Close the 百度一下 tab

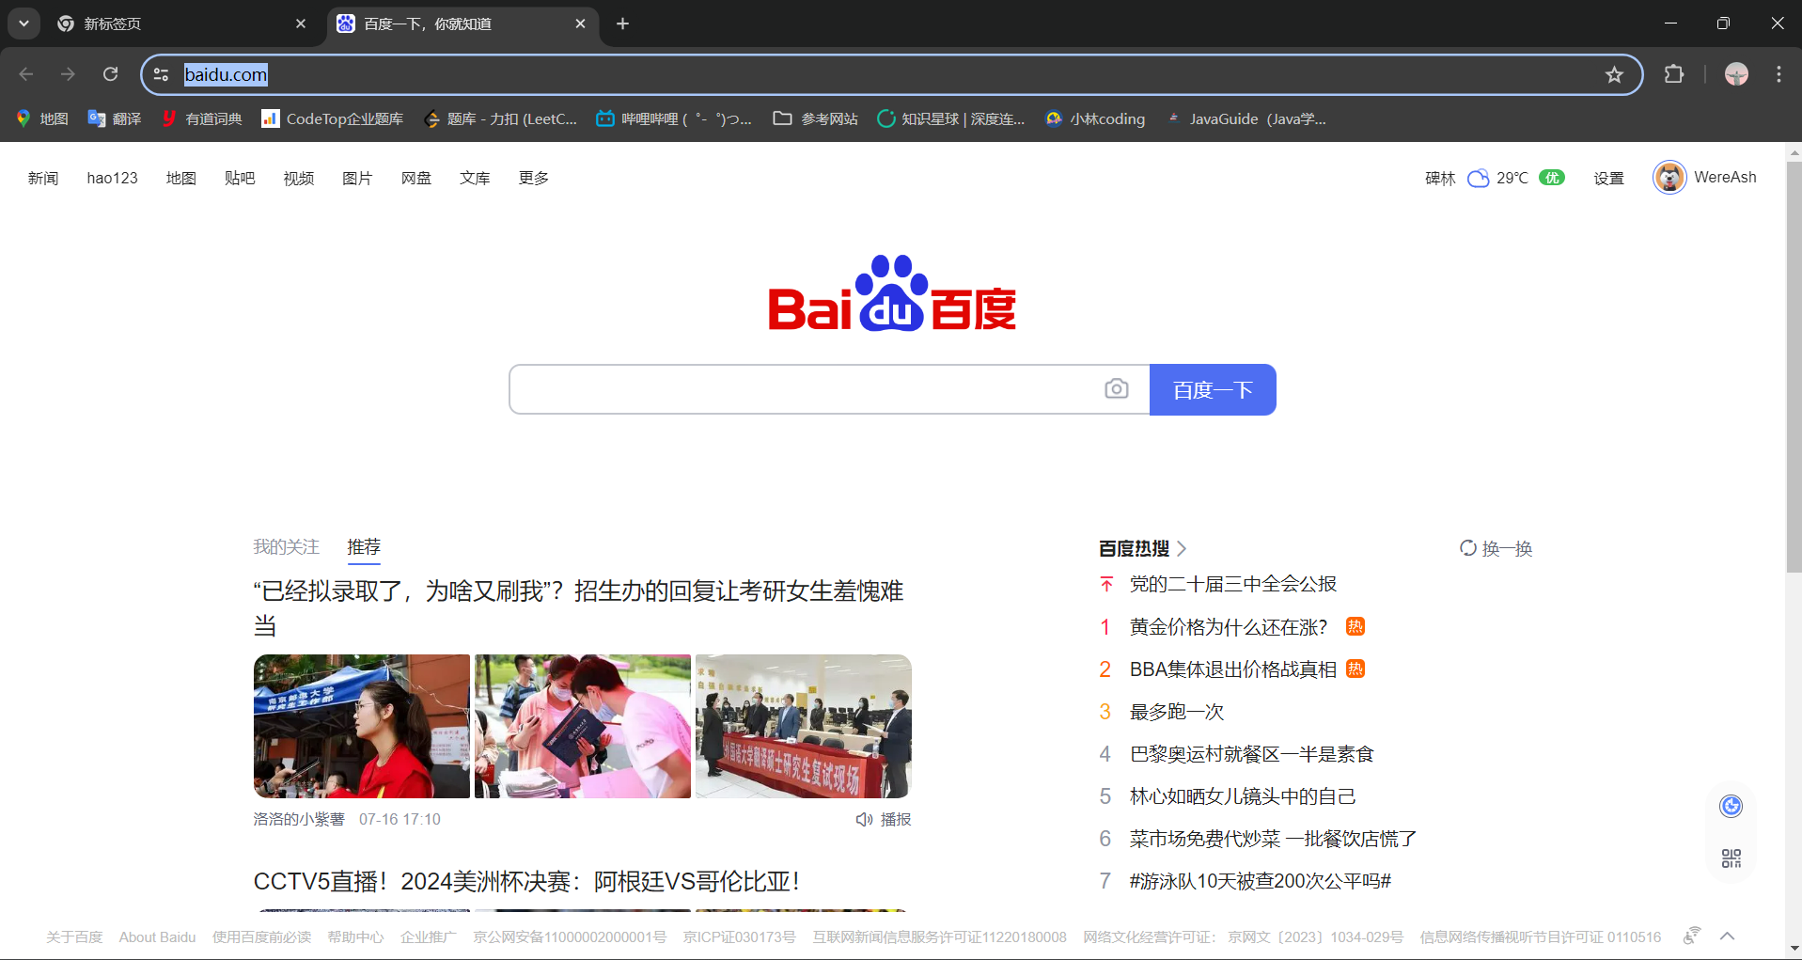click(580, 24)
